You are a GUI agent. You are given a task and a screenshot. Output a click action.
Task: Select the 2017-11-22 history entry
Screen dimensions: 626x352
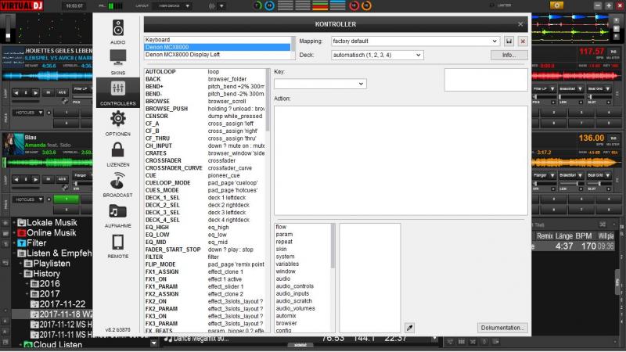tap(58, 304)
